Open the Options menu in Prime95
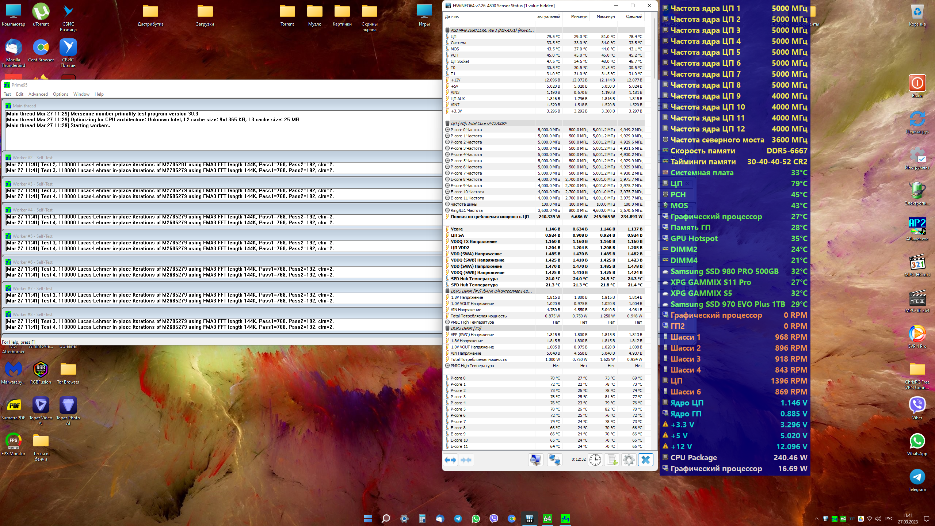The width and height of the screenshot is (935, 526). coord(60,94)
